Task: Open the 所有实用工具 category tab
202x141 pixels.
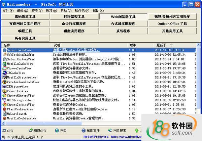Action: tap(25, 38)
